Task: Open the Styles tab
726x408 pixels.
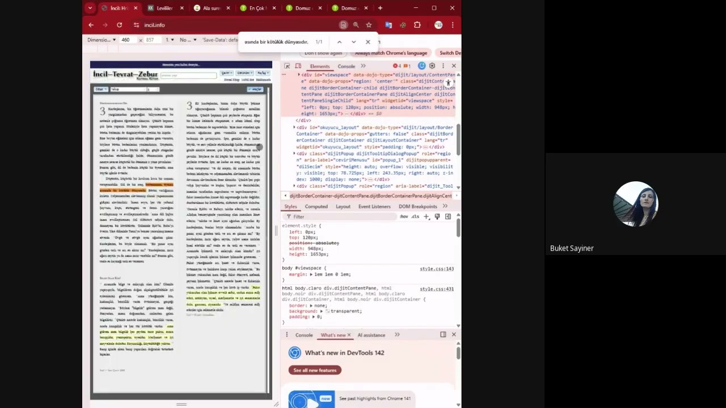Action: coord(290,206)
